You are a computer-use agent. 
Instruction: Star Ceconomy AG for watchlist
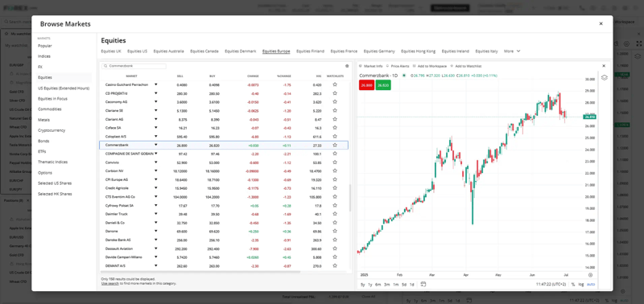click(x=335, y=102)
